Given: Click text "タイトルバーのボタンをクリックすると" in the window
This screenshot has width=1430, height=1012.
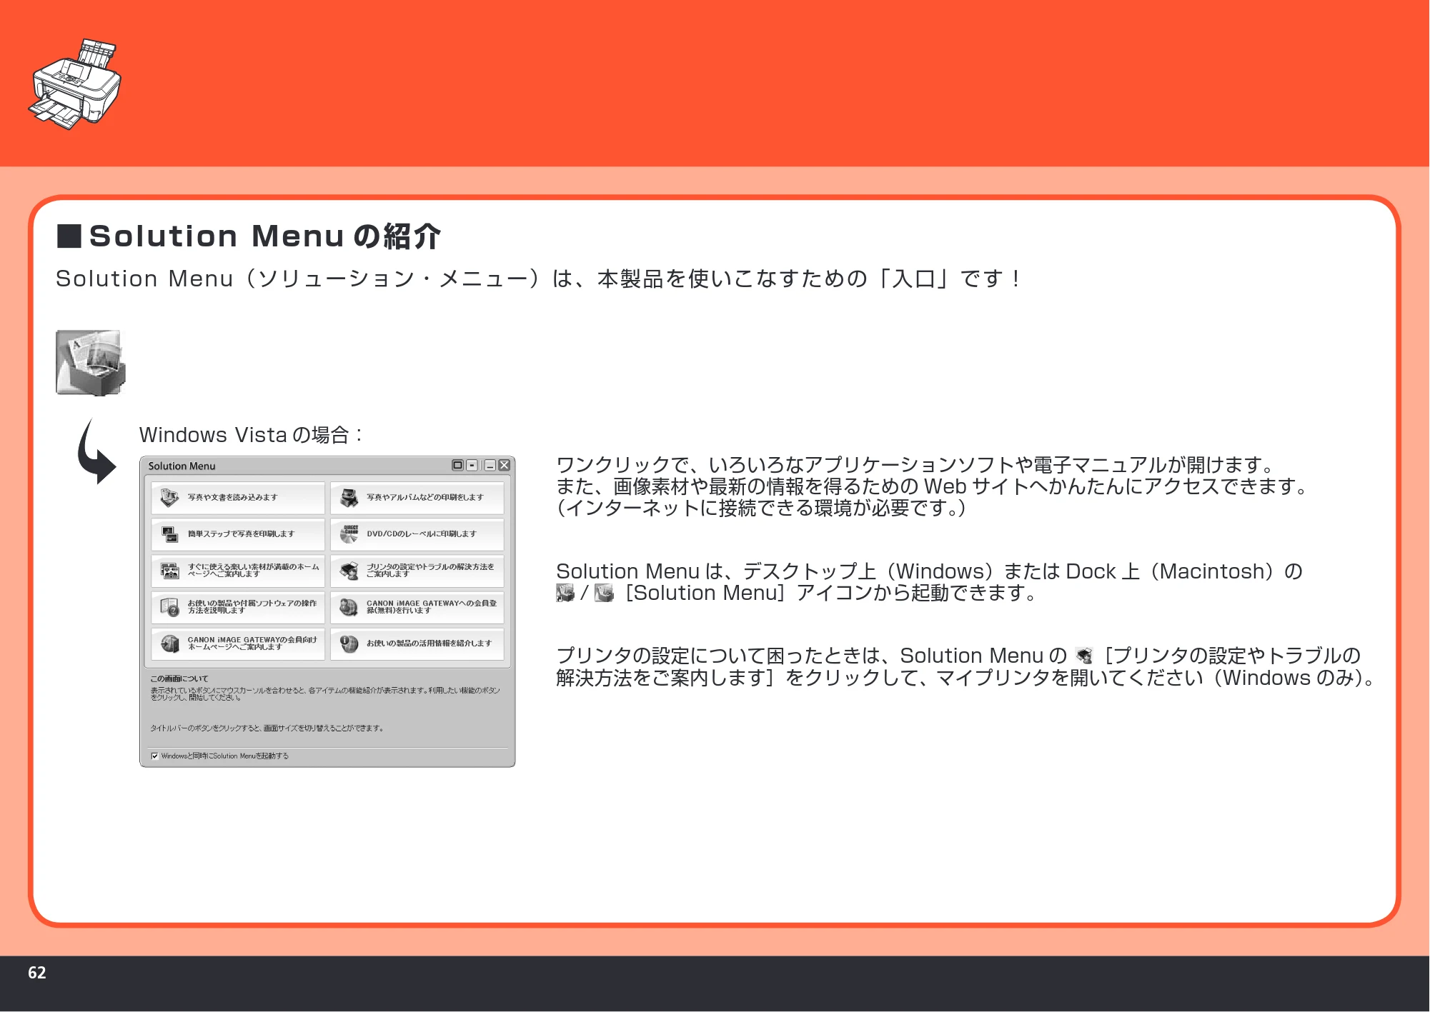Looking at the screenshot, I should pos(206,728).
